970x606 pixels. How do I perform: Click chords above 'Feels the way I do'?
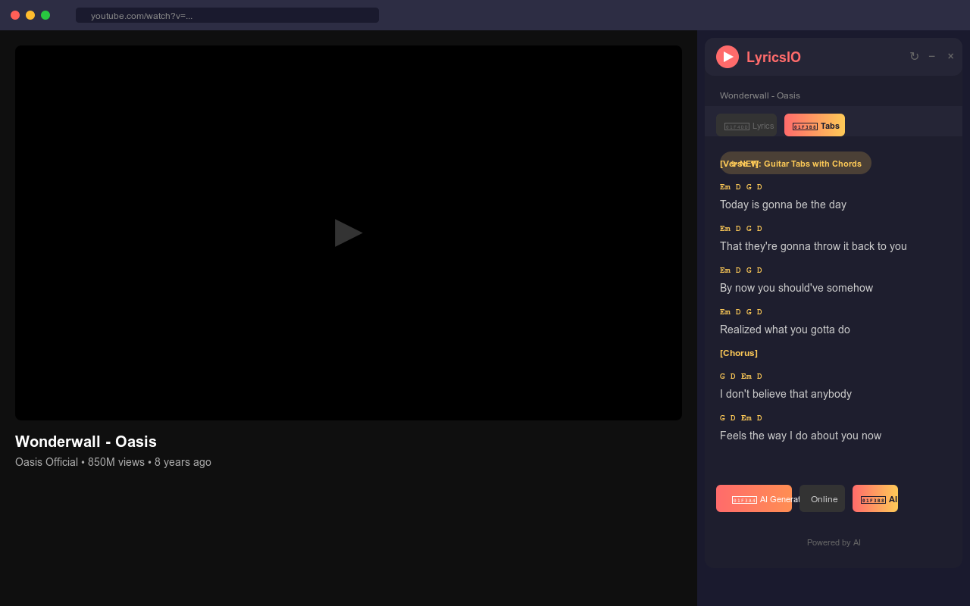pos(741,418)
